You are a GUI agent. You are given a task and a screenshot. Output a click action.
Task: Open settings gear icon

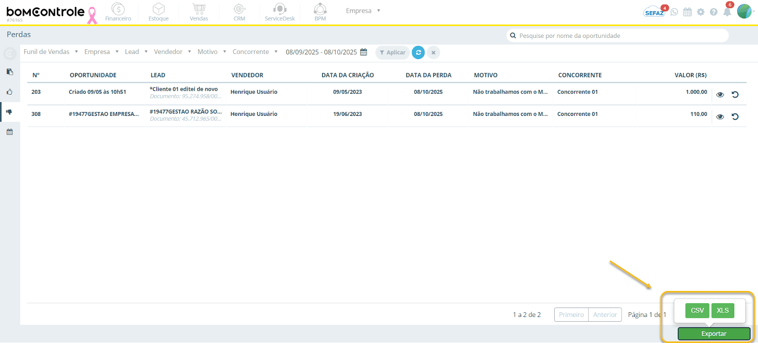pyautogui.click(x=701, y=12)
